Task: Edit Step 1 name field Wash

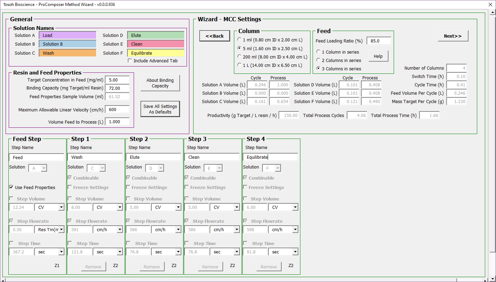Action: 95,157
